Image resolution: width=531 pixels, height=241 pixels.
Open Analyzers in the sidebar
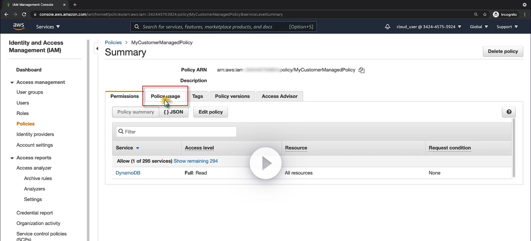coord(34,189)
